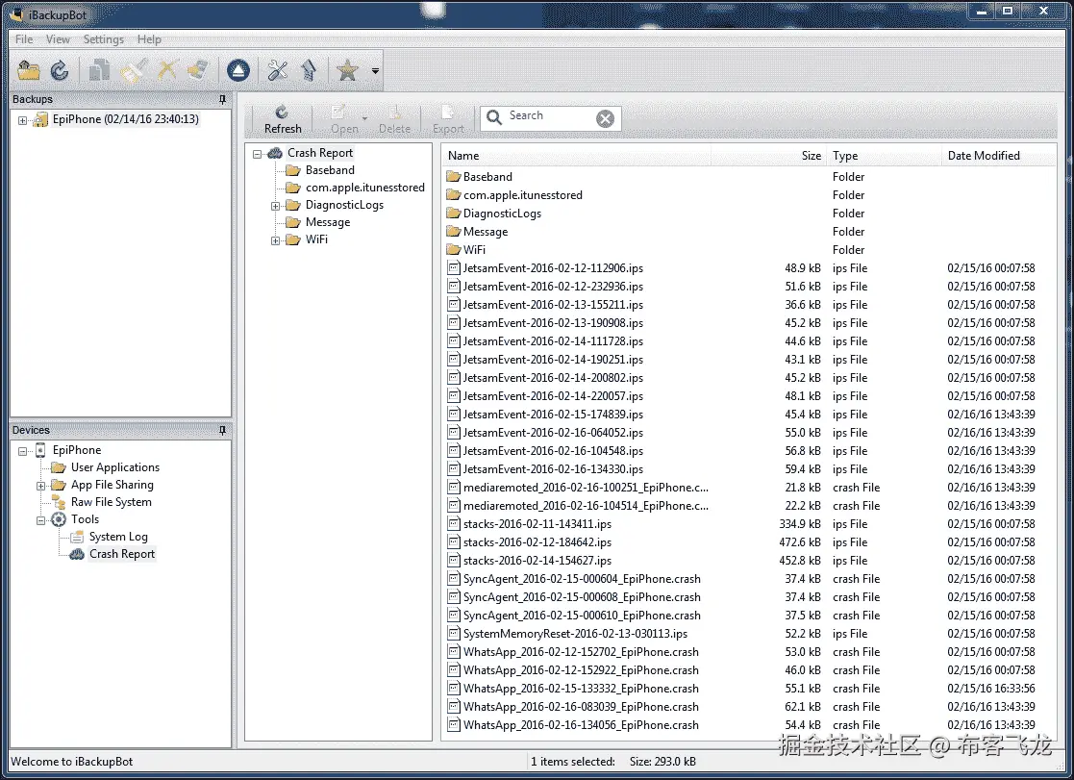This screenshot has height=780, width=1074.
Task: Click the blue eject device icon
Action: 238,70
